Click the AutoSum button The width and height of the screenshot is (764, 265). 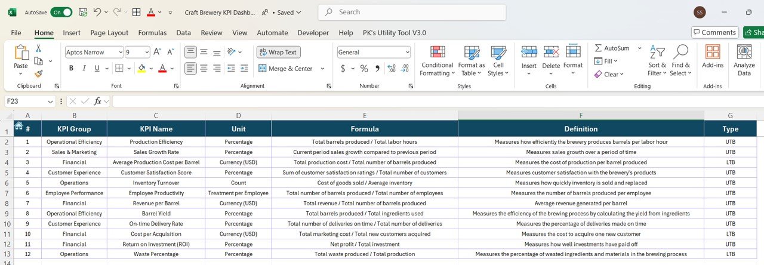point(612,48)
